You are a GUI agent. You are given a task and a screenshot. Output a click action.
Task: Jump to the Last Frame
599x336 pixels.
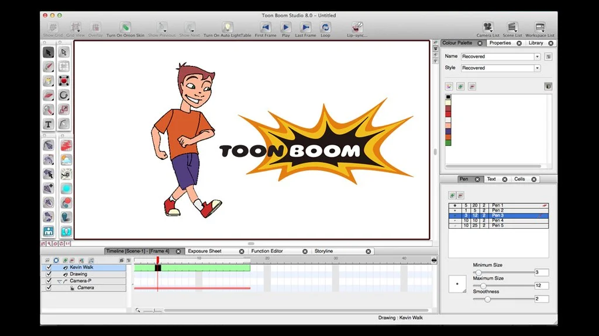(x=305, y=30)
